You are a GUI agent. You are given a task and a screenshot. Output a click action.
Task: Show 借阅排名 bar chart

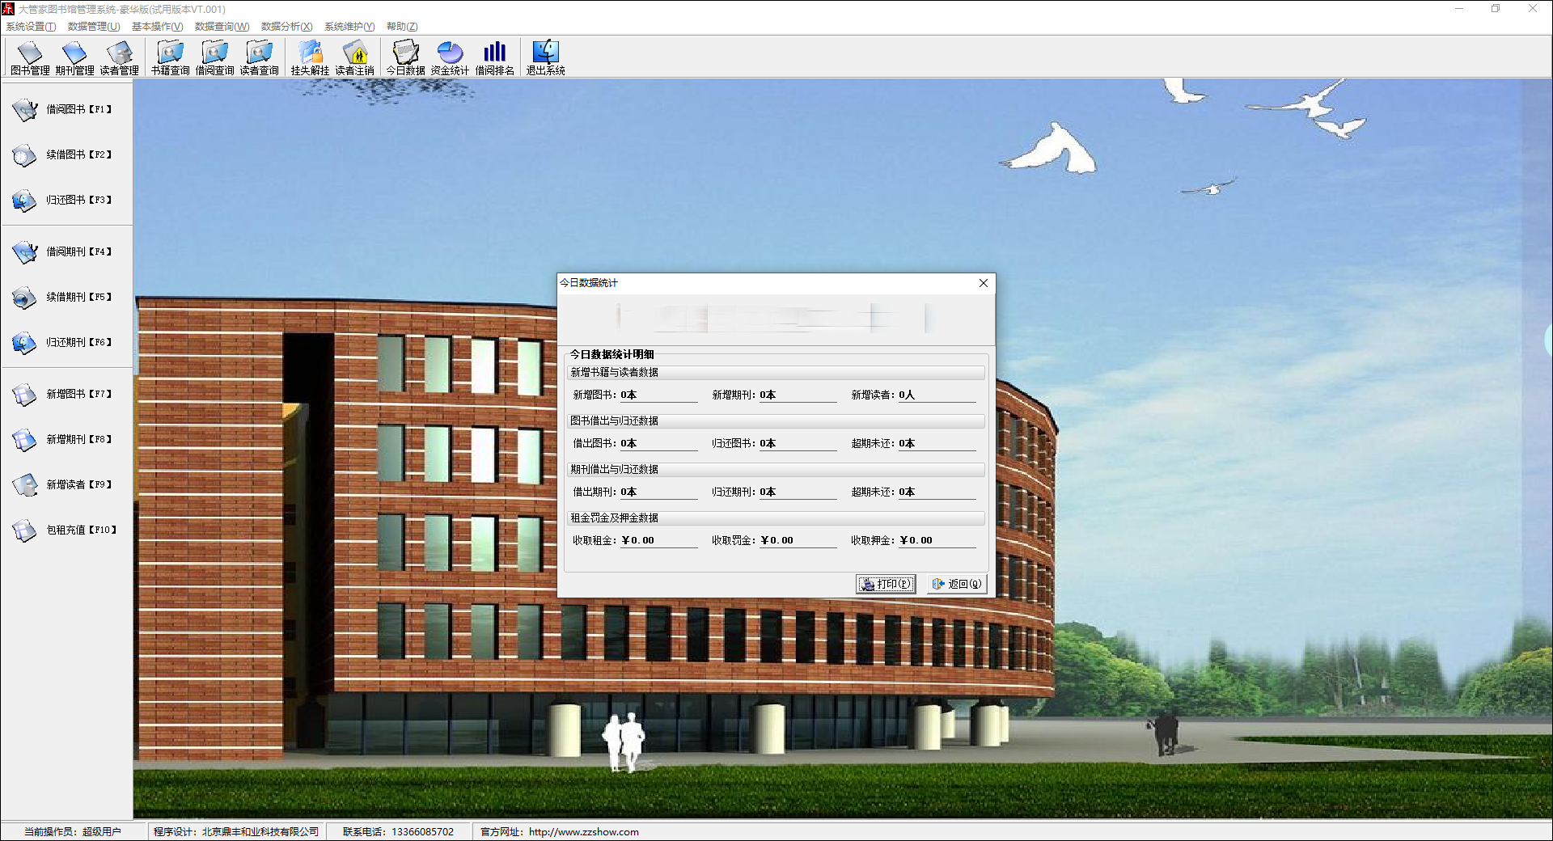494,58
